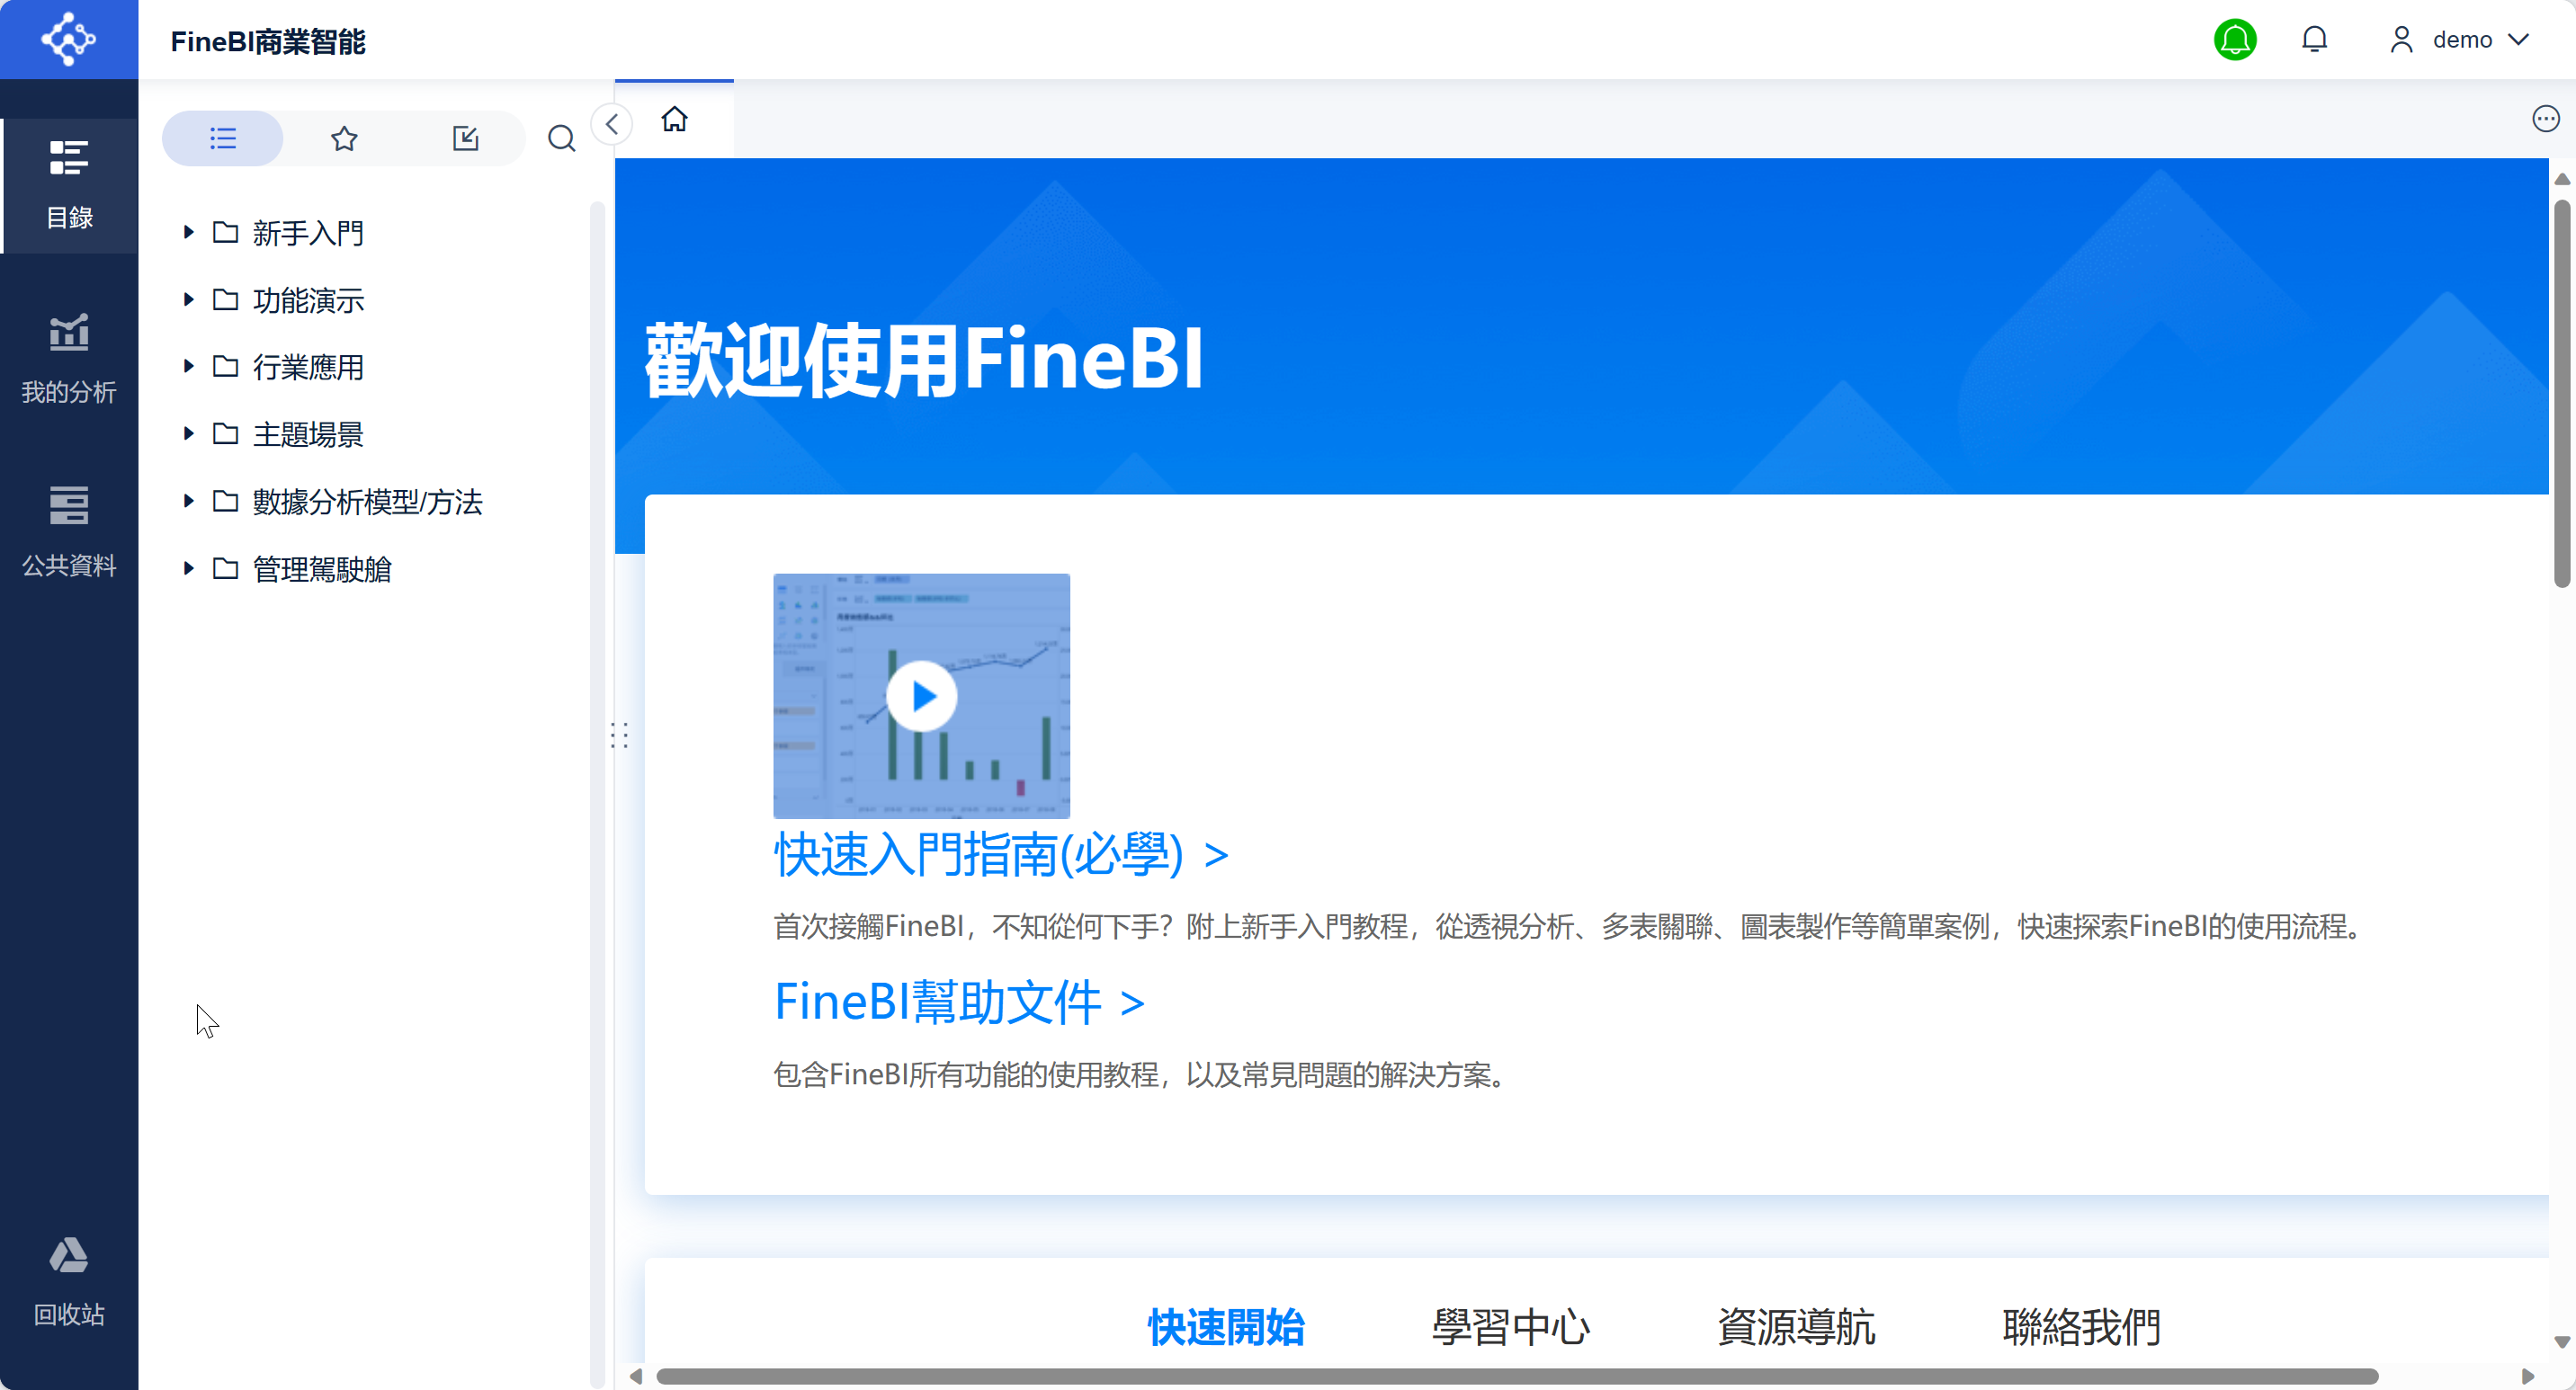Viewport: 2576px width, 1390px height.
Task: Click the notification bell icon
Action: [2315, 39]
